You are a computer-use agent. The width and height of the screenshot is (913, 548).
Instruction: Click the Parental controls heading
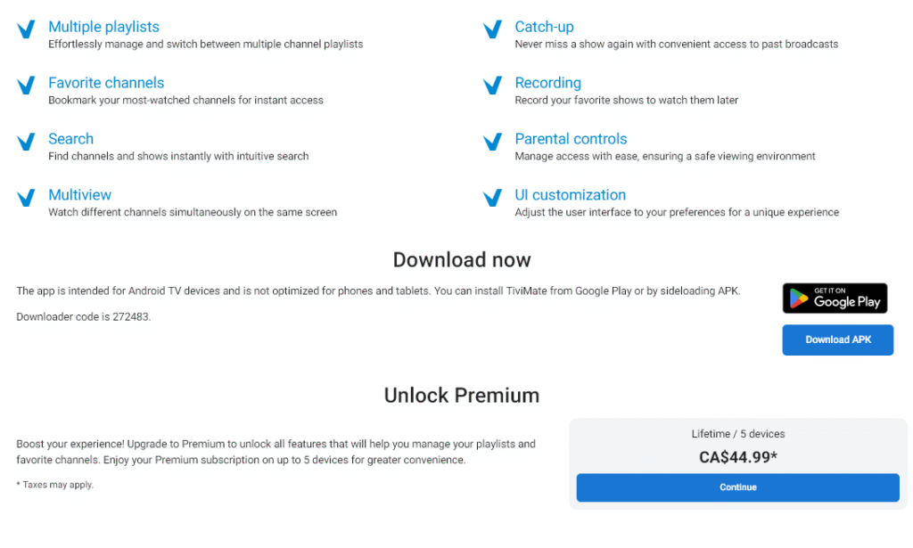571,138
